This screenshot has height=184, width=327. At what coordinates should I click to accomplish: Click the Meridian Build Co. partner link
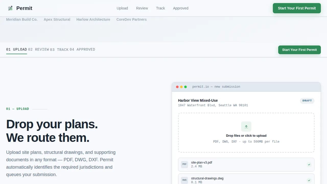[x=22, y=19]
